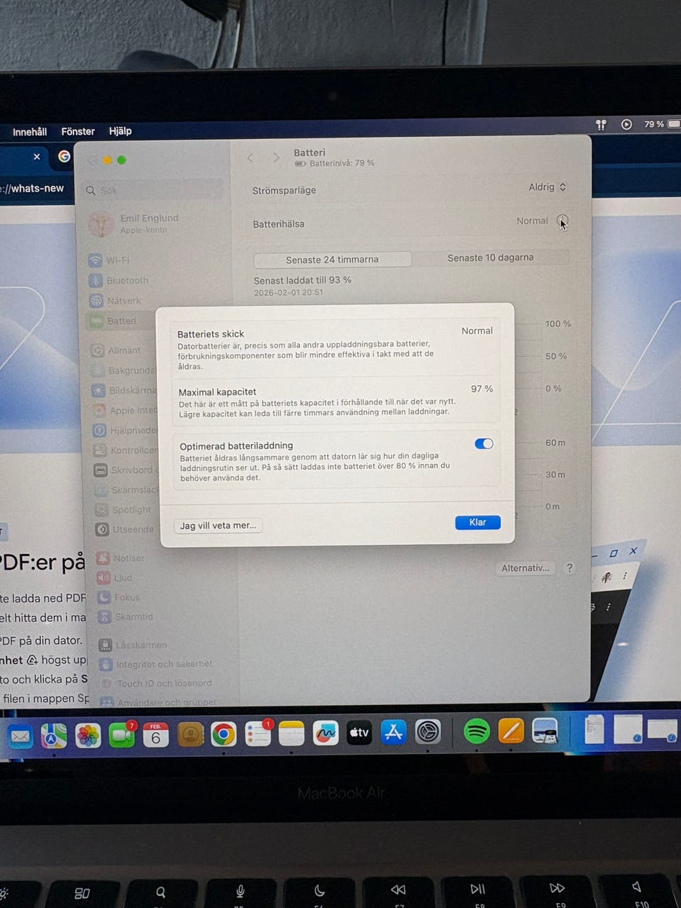This screenshot has height=908, width=681.
Task: Select the Google browser tab
Action: (65, 156)
